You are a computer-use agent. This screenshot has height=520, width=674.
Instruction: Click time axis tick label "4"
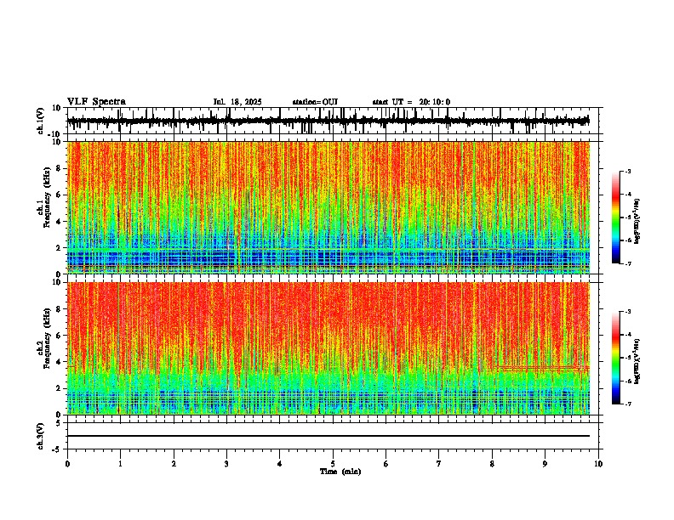coord(280,464)
